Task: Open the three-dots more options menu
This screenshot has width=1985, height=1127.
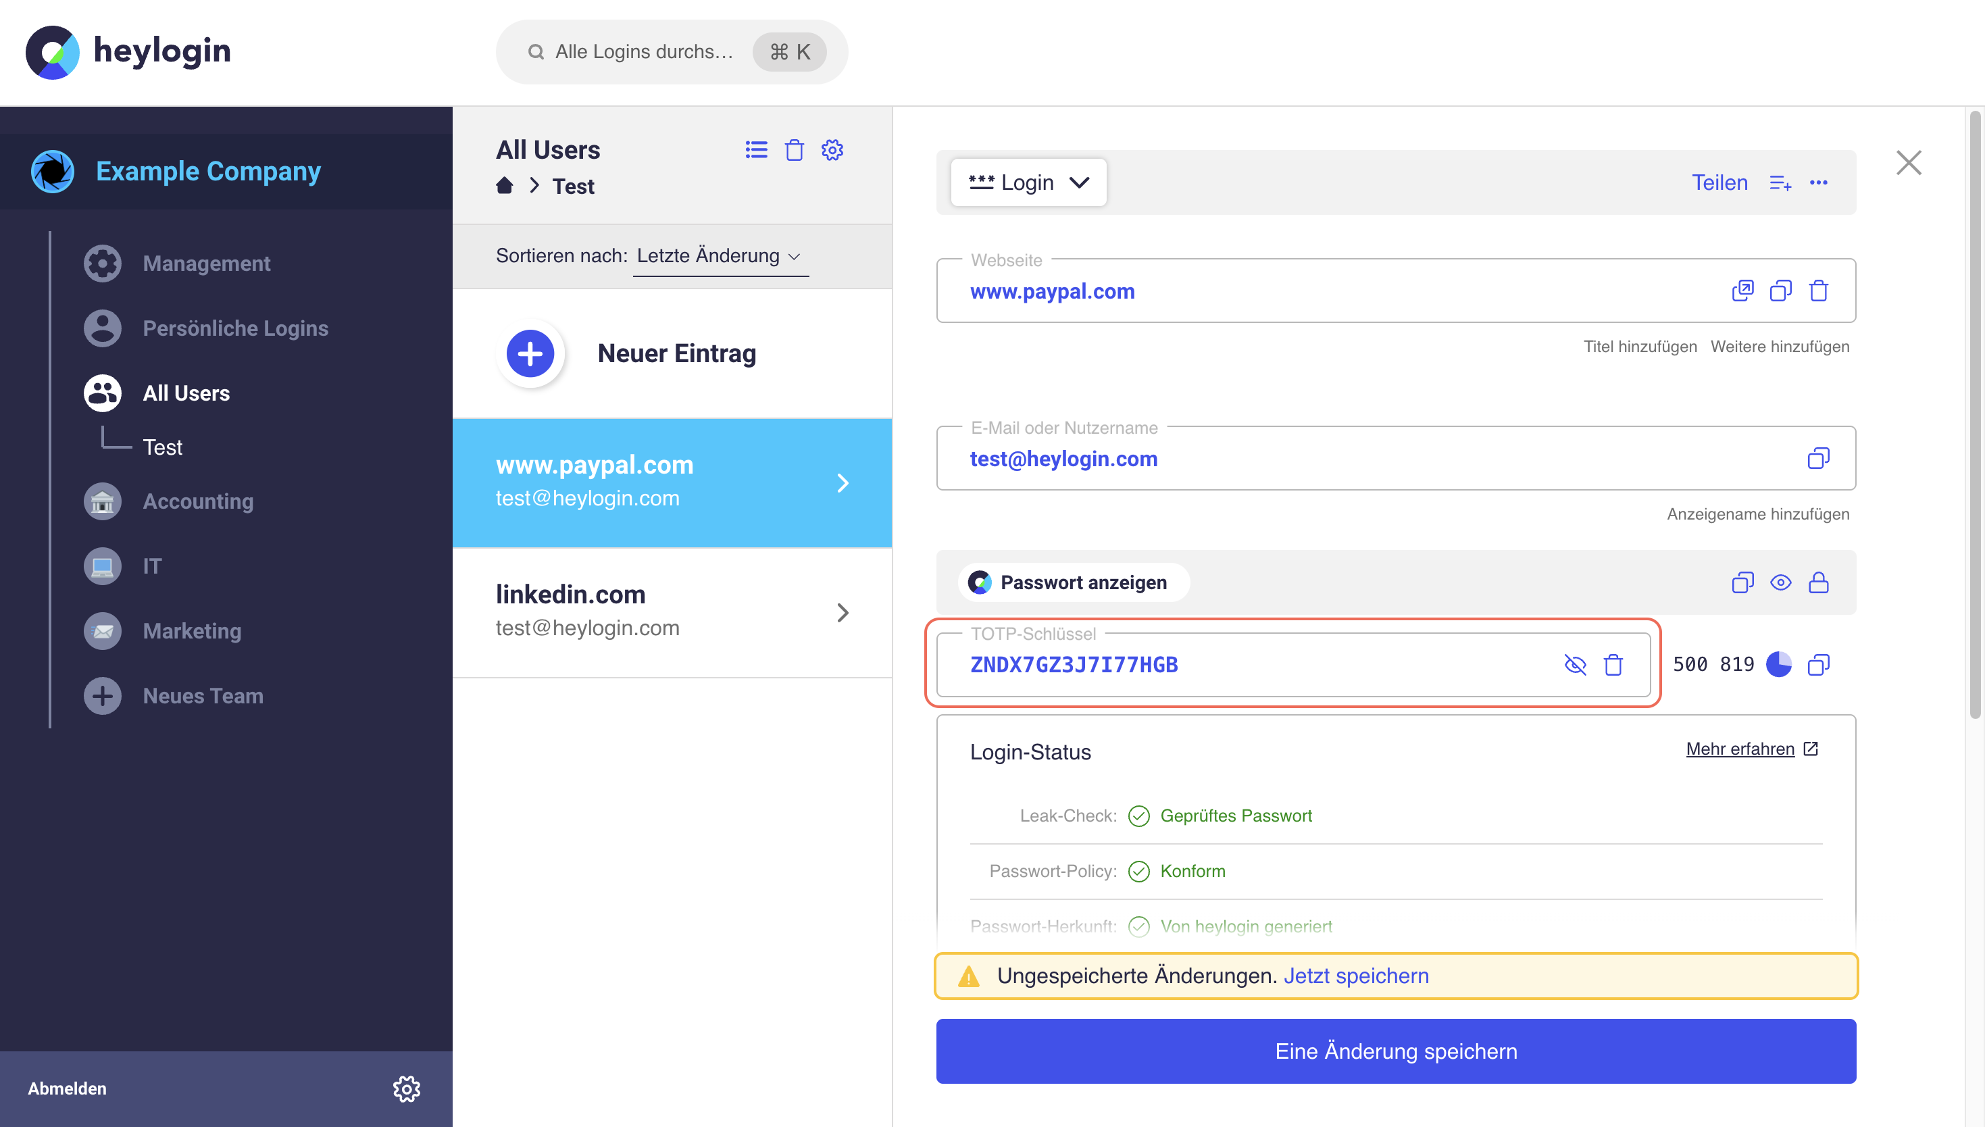Action: [x=1818, y=182]
